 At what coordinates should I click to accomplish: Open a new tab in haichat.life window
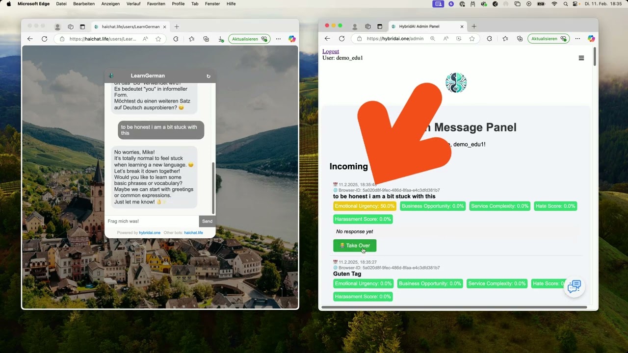point(177,26)
